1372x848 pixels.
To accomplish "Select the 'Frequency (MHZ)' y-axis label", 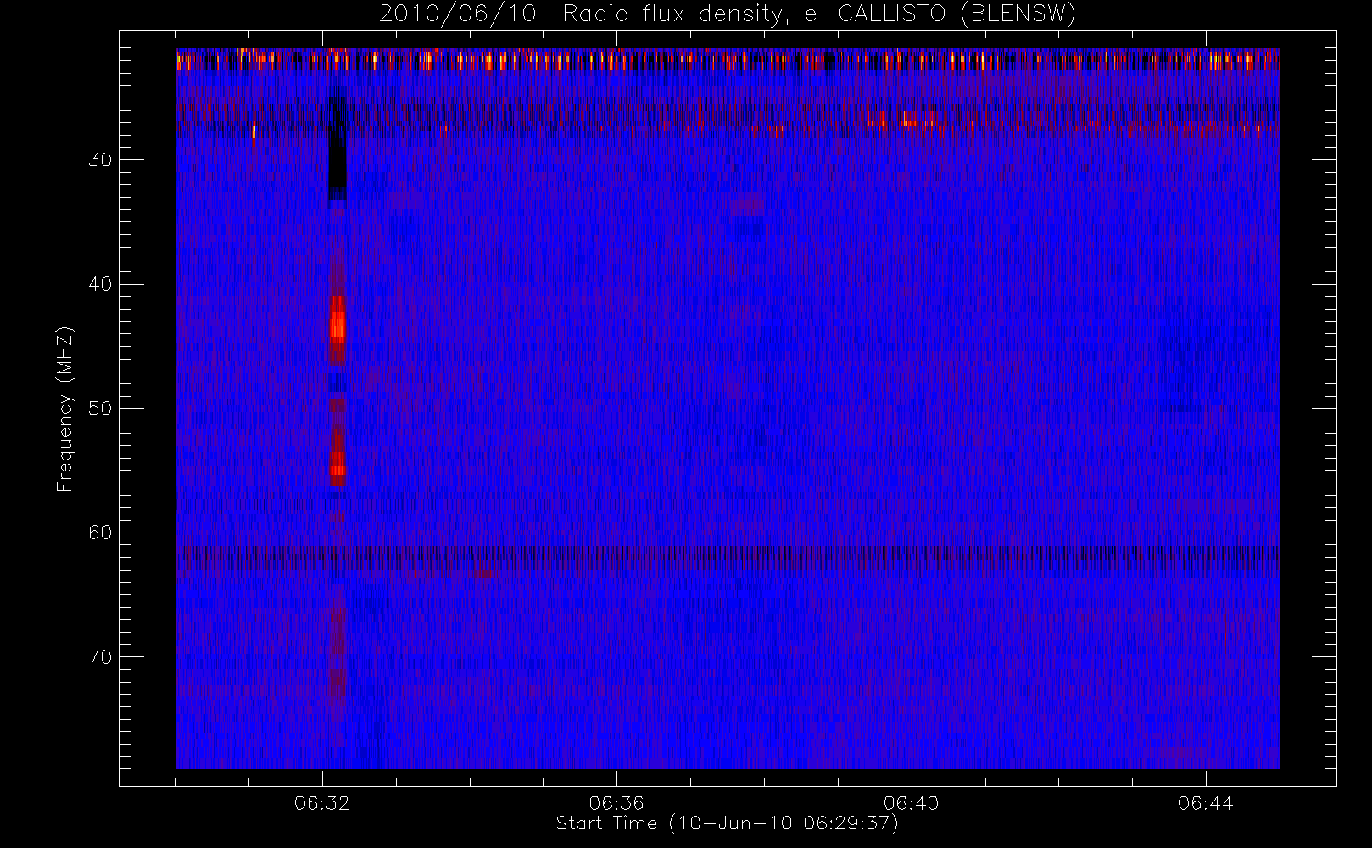I will [x=65, y=410].
